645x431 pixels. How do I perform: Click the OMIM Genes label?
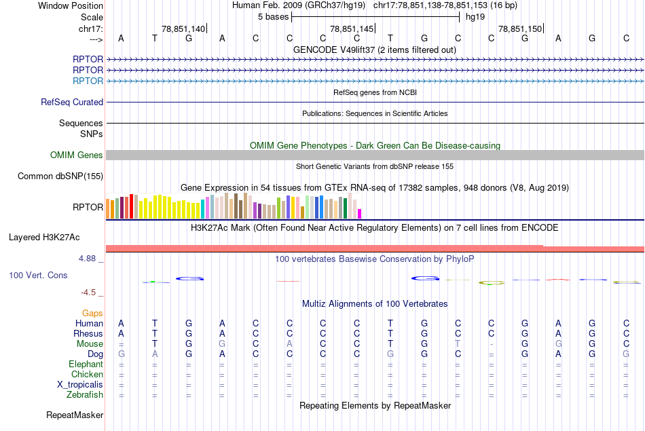click(x=76, y=155)
